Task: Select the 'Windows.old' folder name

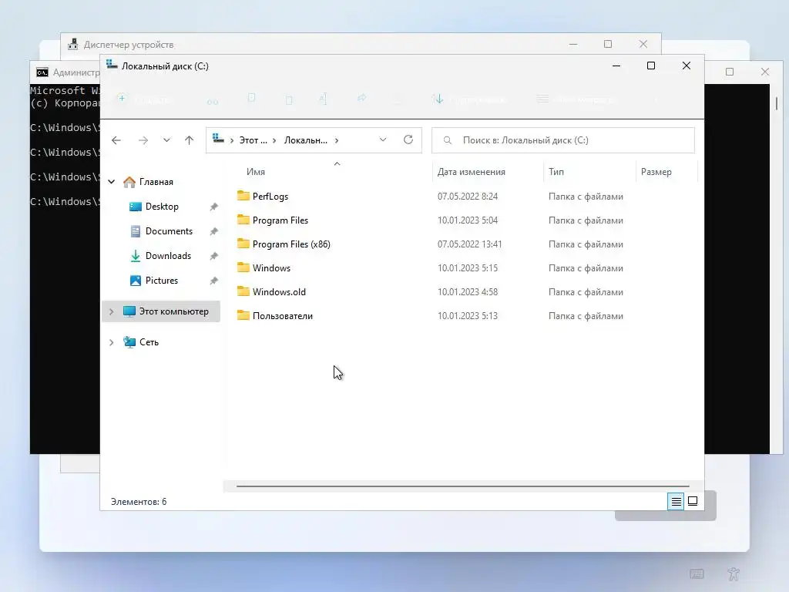Action: point(279,292)
